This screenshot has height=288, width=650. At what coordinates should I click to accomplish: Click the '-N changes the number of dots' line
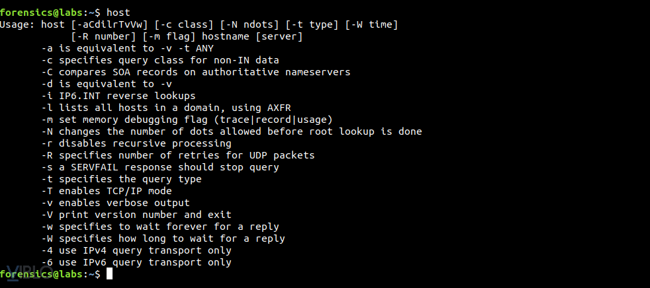pyautogui.click(x=231, y=131)
